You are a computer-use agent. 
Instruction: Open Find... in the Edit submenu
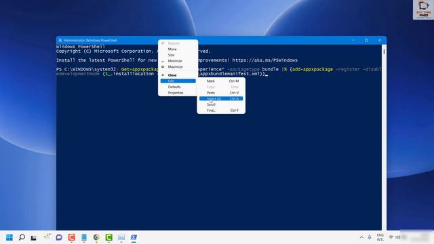[x=221, y=110]
